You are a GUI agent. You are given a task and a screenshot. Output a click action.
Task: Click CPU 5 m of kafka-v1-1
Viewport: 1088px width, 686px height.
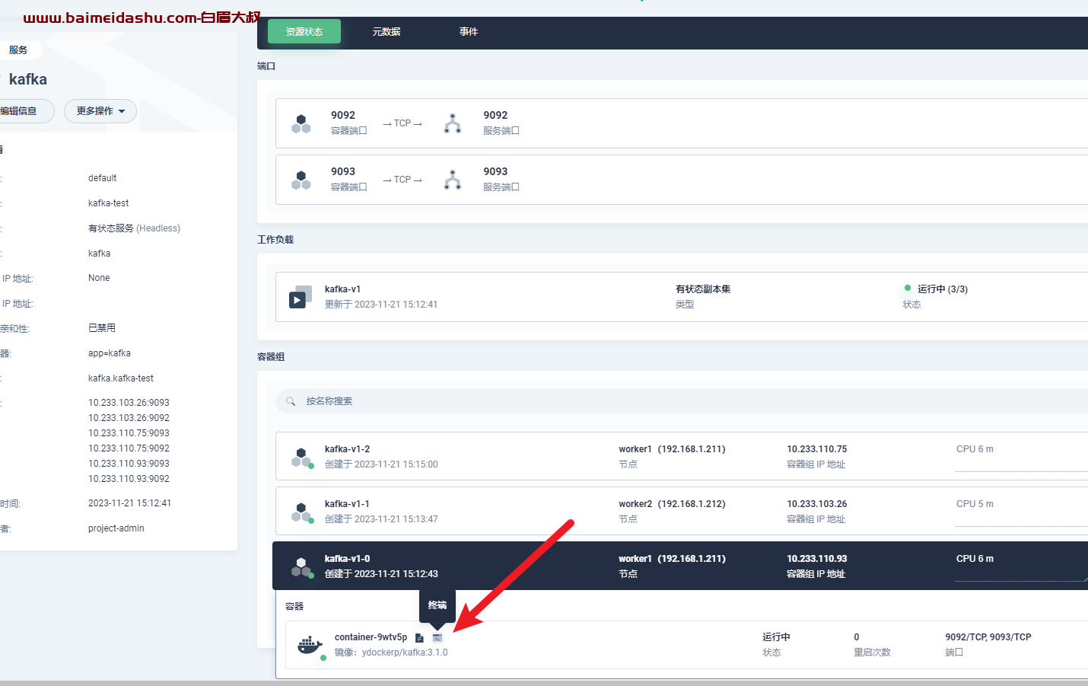tap(975, 504)
